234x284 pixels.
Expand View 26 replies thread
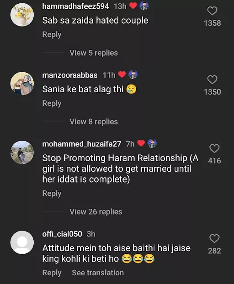click(96, 212)
